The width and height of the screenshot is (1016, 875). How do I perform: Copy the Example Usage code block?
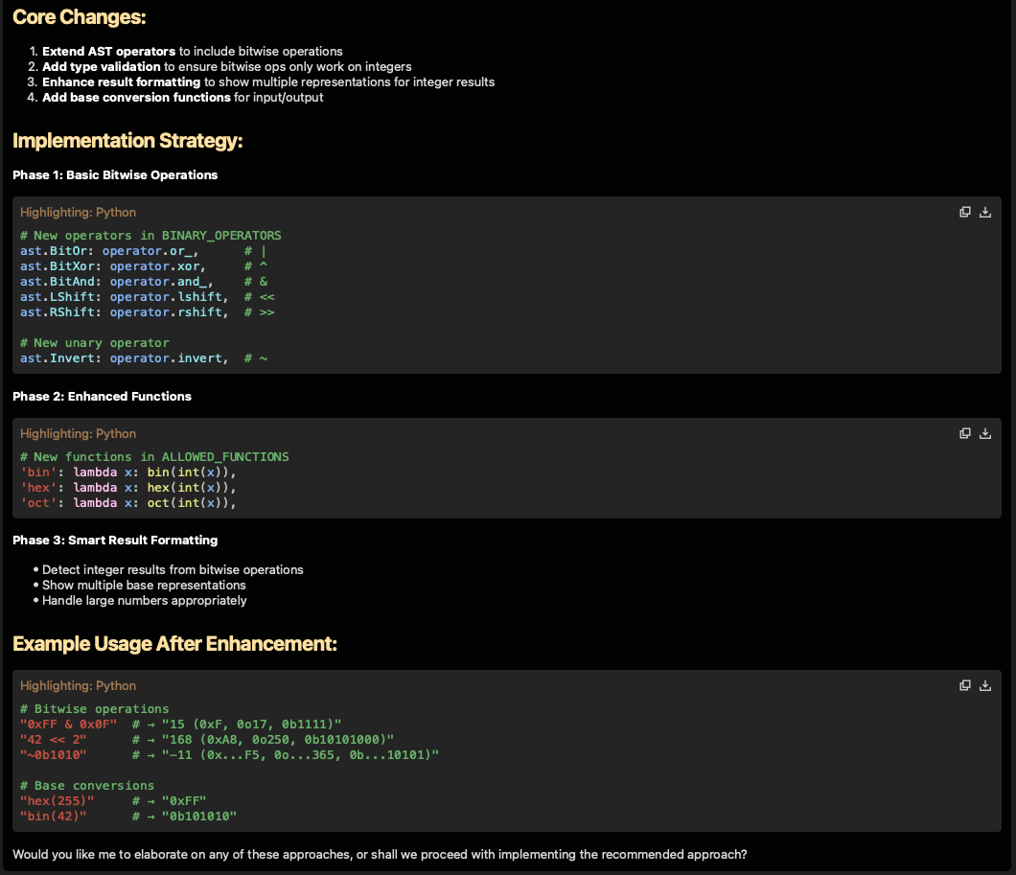965,685
